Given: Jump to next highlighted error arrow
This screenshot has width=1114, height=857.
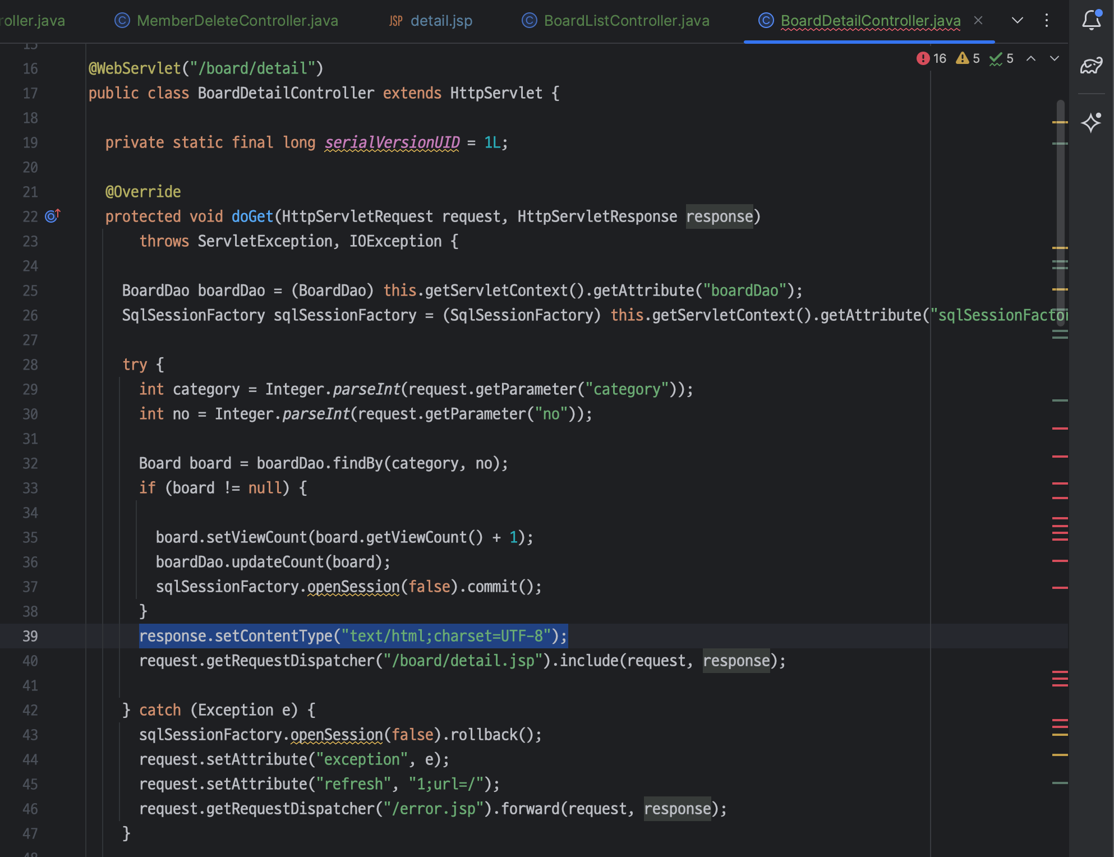Looking at the screenshot, I should pyautogui.click(x=1055, y=58).
